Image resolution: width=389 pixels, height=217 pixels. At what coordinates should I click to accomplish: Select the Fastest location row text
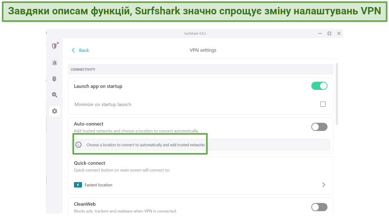(x=98, y=185)
